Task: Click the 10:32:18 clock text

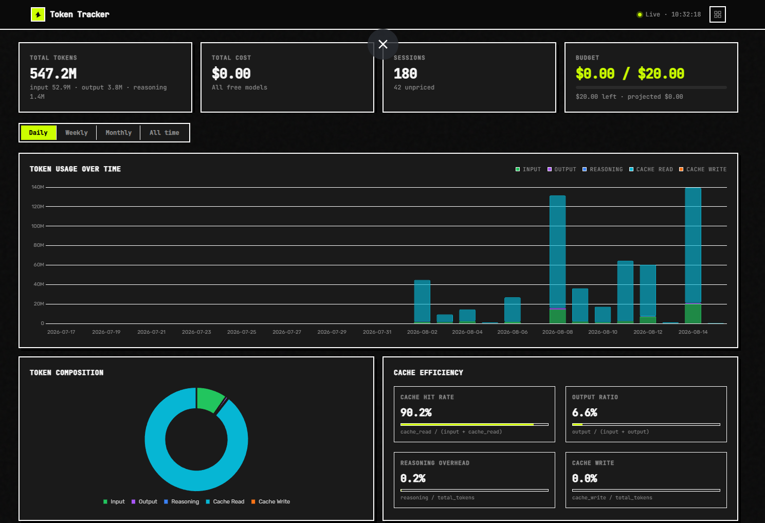Action: [x=686, y=14]
